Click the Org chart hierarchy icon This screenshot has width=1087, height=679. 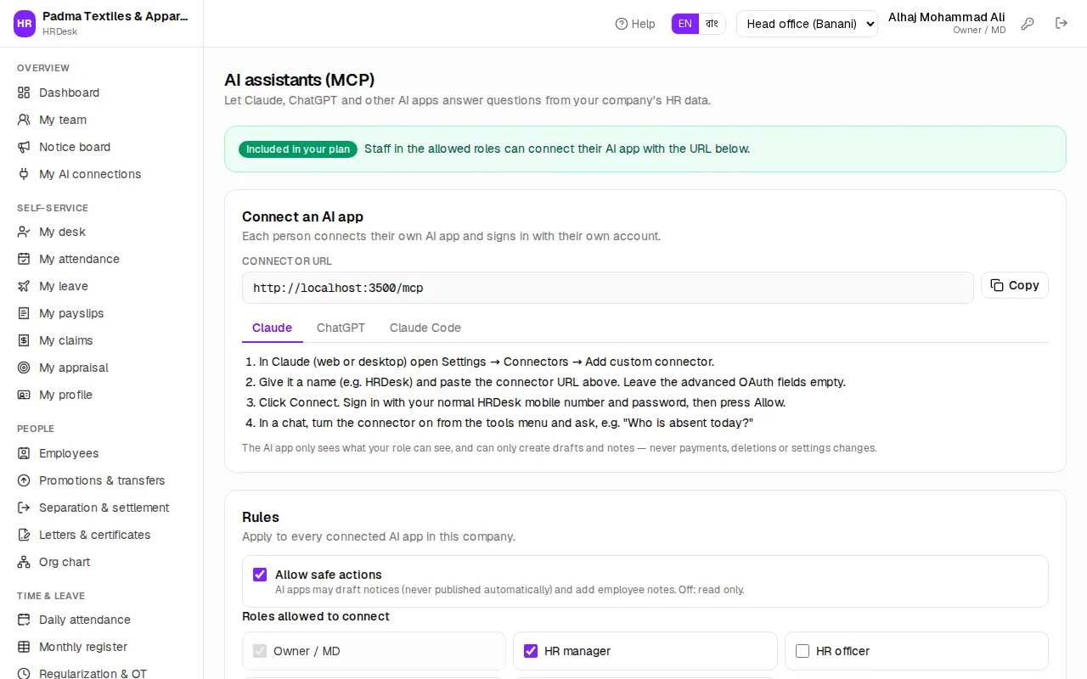click(24, 562)
